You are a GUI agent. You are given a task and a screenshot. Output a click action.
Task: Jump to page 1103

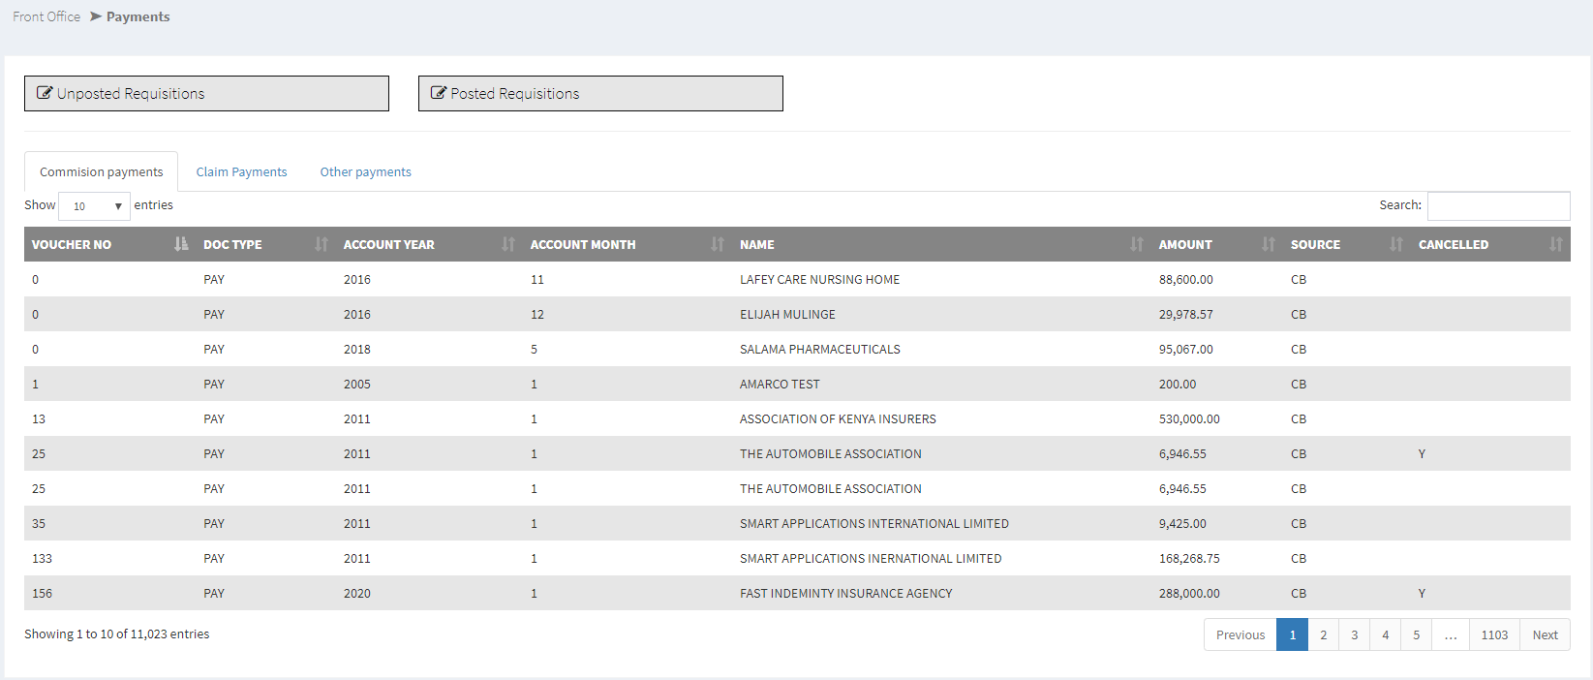tap(1494, 635)
